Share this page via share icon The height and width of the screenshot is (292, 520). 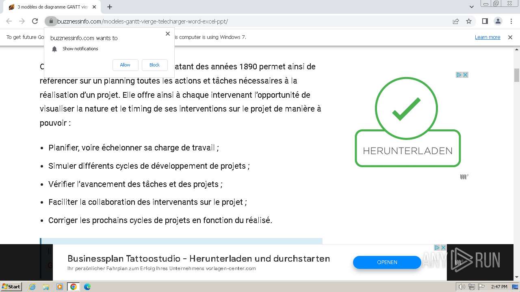[x=456, y=21]
